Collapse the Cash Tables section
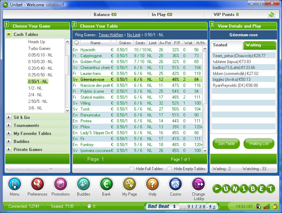The width and height of the screenshot is (282, 213). click(8, 35)
